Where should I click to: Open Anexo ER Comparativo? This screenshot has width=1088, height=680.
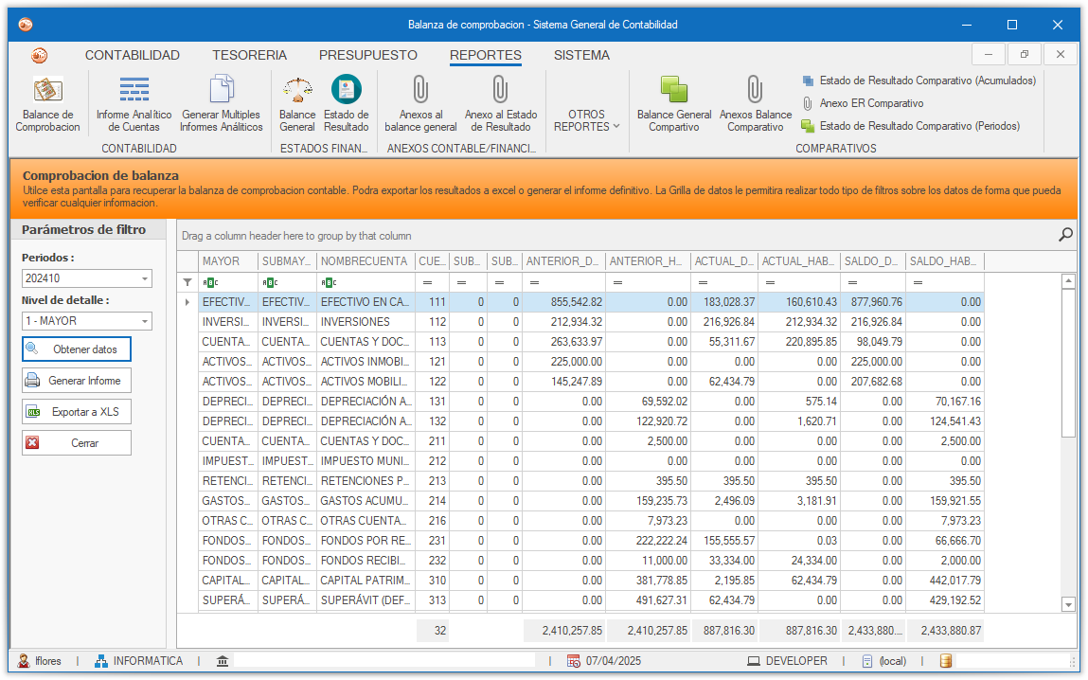(x=864, y=103)
